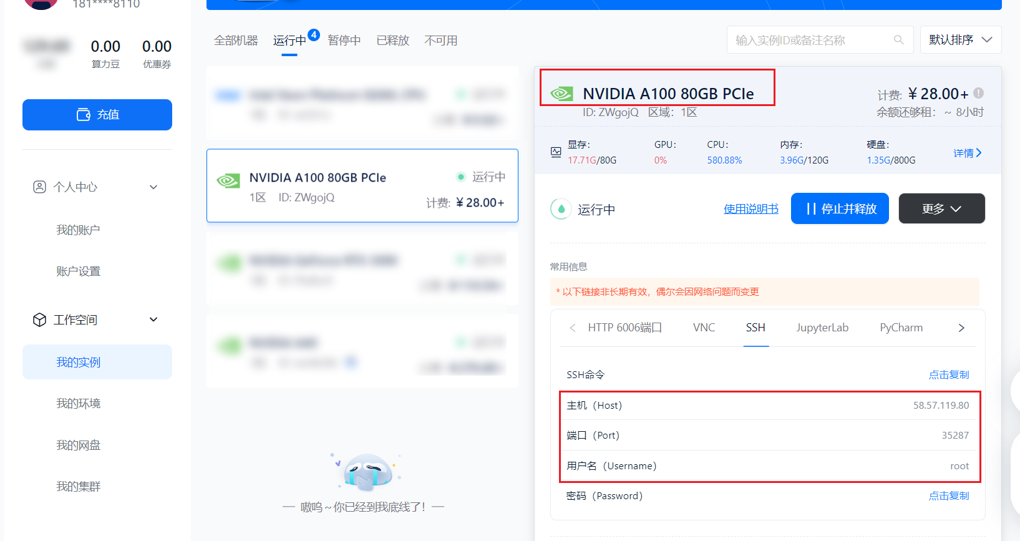Screen dimensions: 1020x541
Task: Open 我的账户 in sidebar
Action: (78, 230)
